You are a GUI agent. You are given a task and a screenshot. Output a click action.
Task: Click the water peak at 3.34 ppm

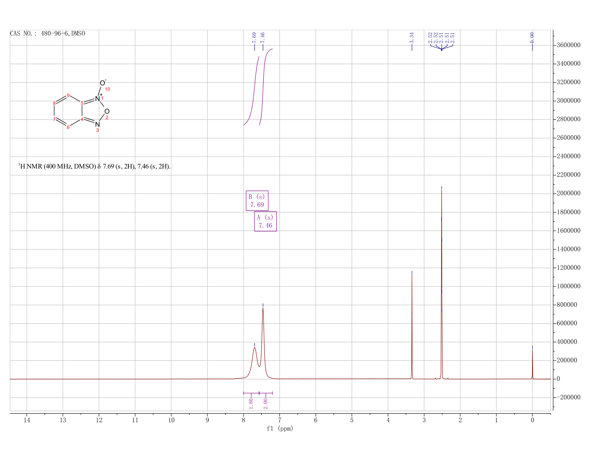tap(412, 327)
